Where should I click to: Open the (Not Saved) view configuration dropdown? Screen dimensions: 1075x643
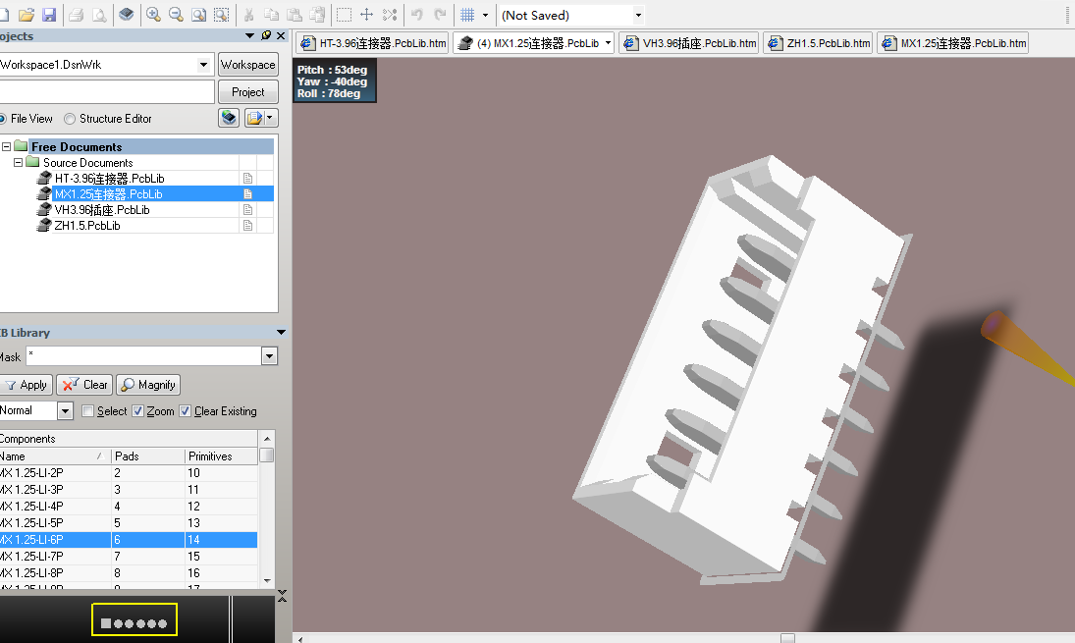click(x=637, y=15)
